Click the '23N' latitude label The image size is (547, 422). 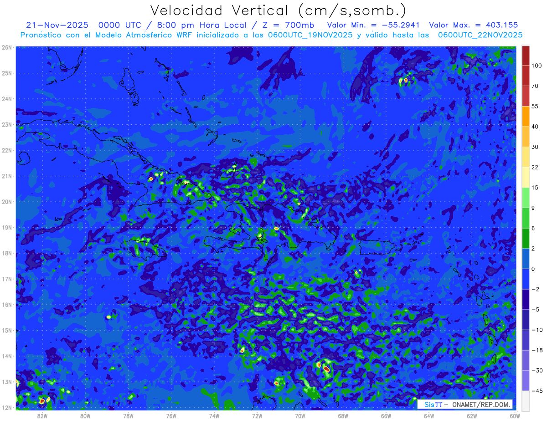point(6,124)
